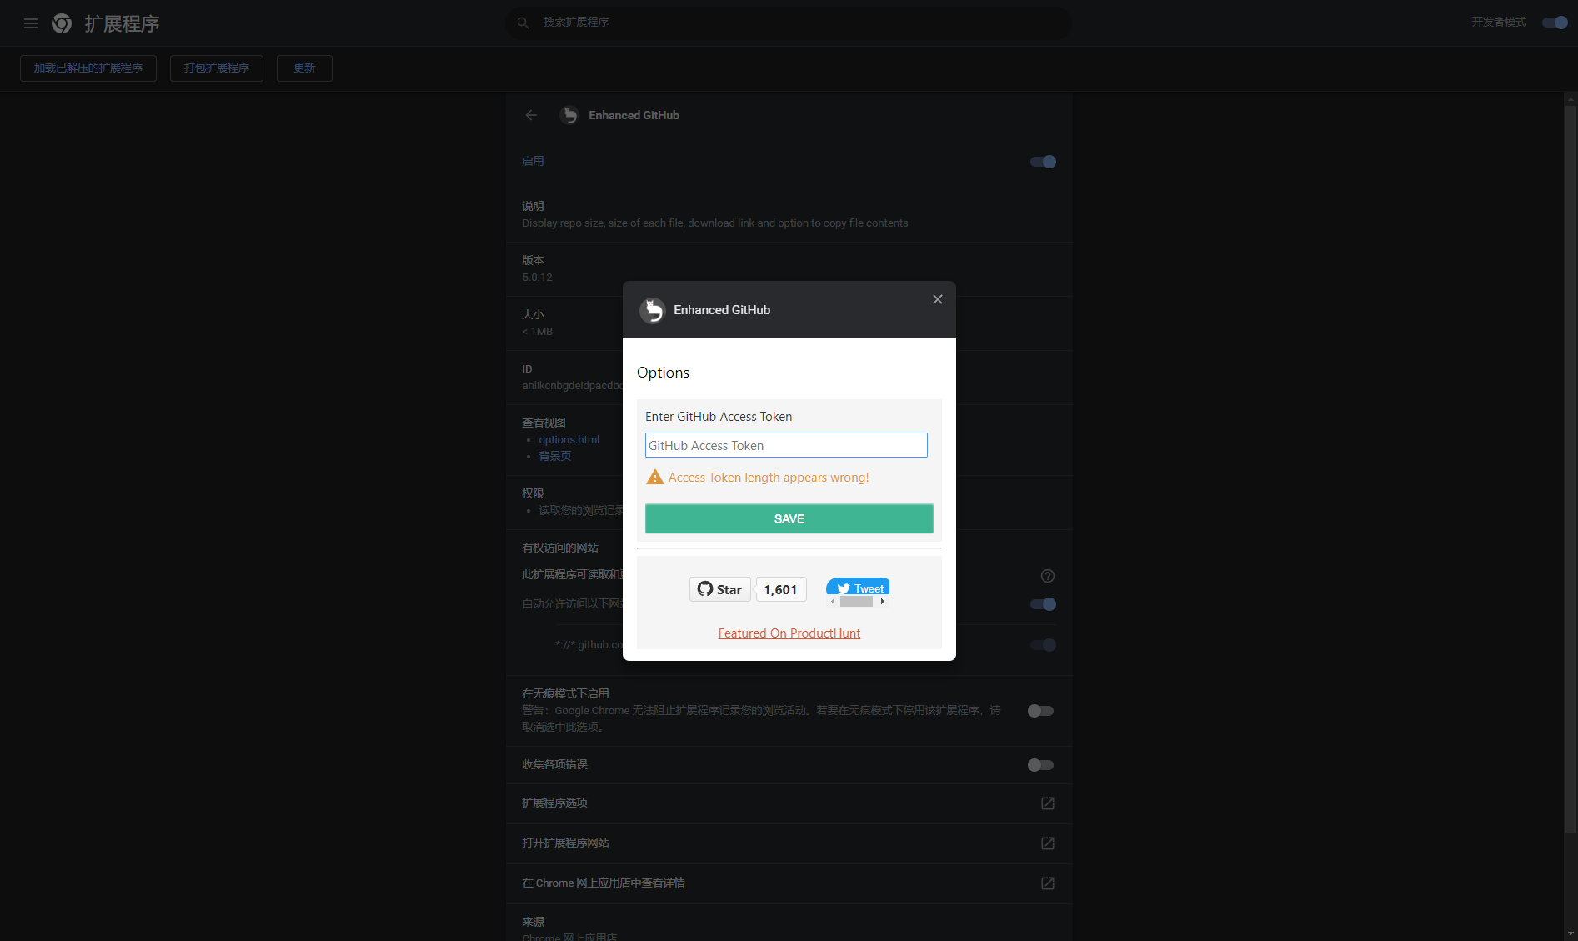Click the left arrow of Tweet scrollbar
The height and width of the screenshot is (941, 1578).
pos(833,601)
